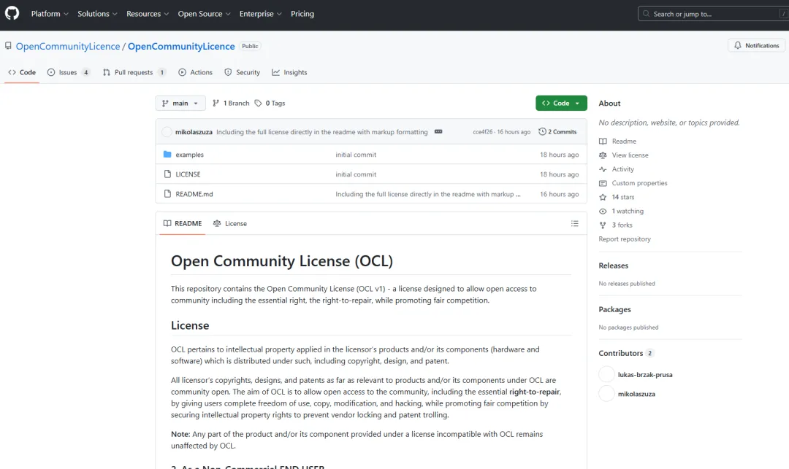This screenshot has height=469, width=789.
Task: Open the Packages heading link
Action: (x=614, y=309)
